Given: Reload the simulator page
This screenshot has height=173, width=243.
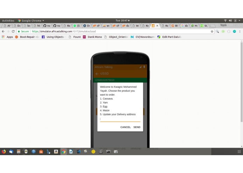Looking at the screenshot, I should [x=13, y=32].
